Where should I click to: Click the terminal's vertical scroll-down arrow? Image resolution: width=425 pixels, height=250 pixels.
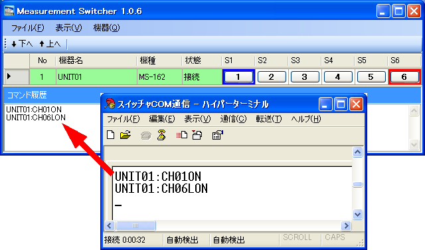pyautogui.click(x=357, y=215)
